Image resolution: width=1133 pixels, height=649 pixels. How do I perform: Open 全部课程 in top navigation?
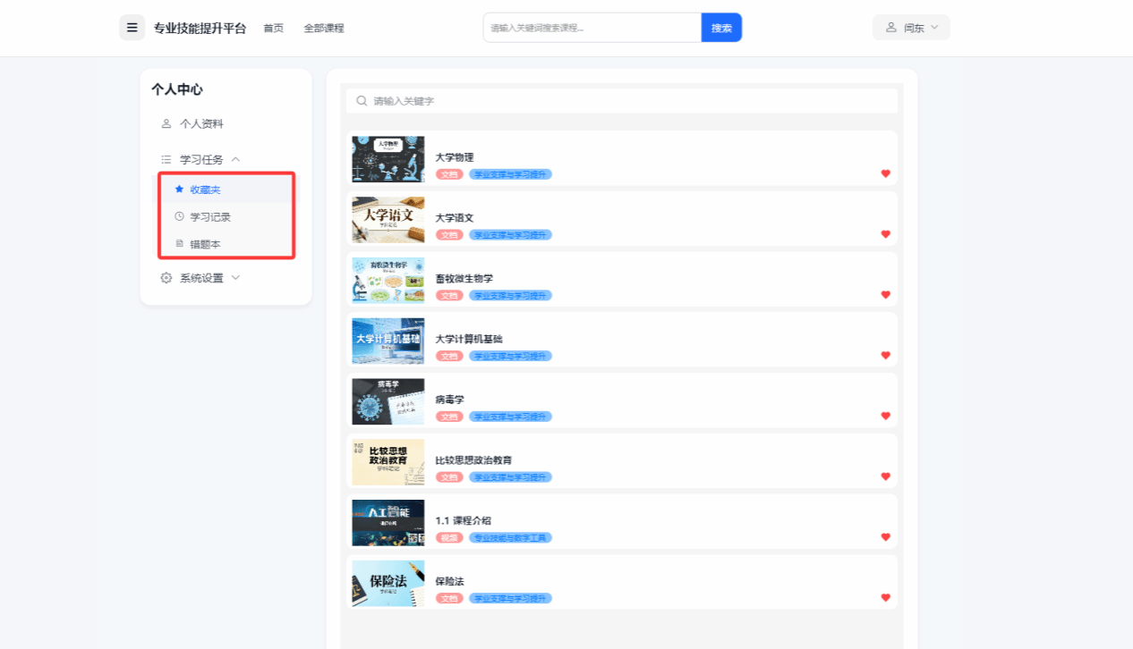(x=324, y=28)
